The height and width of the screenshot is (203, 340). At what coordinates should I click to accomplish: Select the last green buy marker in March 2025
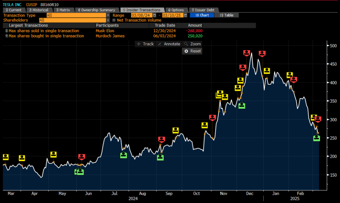tap(316, 138)
